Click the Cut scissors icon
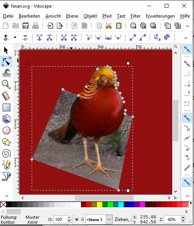 pyautogui.click(x=109, y=26)
